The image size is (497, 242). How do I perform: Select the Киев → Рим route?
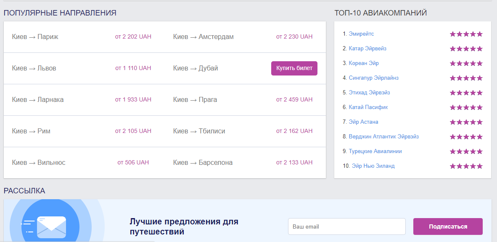[x=31, y=131]
